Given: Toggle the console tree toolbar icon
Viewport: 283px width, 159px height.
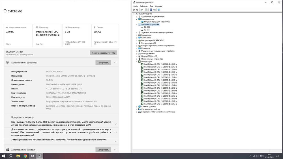Looking at the screenshot, I should point(142,10).
